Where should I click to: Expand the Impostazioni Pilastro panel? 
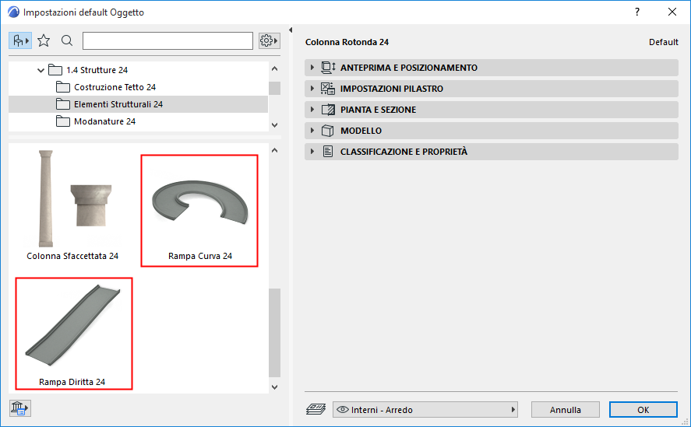313,89
